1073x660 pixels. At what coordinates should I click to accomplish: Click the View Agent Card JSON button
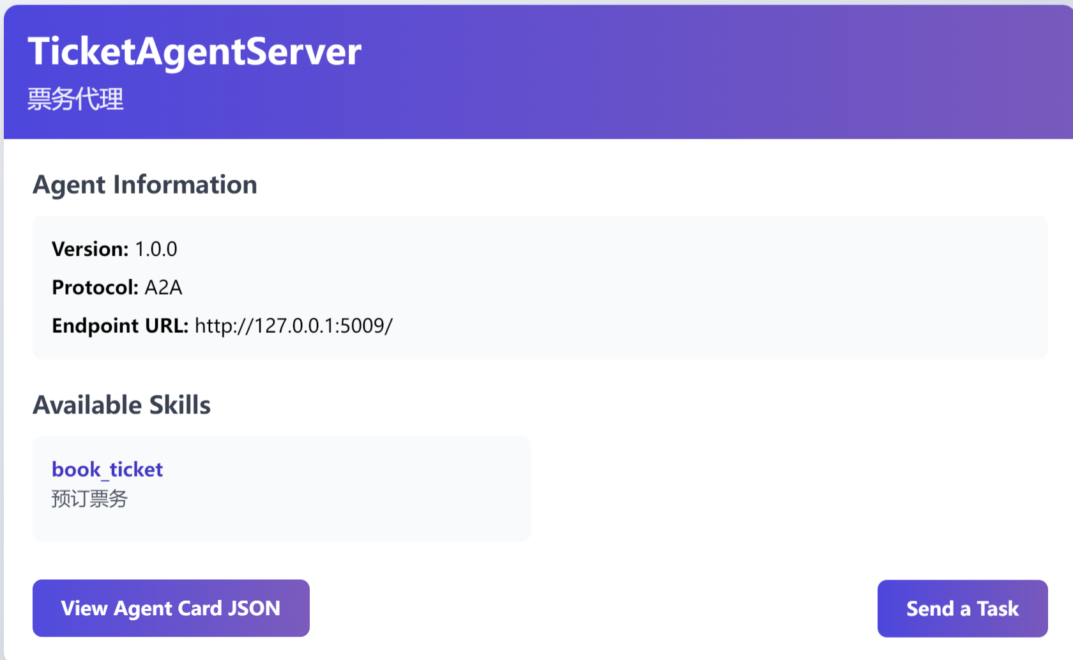pos(171,608)
